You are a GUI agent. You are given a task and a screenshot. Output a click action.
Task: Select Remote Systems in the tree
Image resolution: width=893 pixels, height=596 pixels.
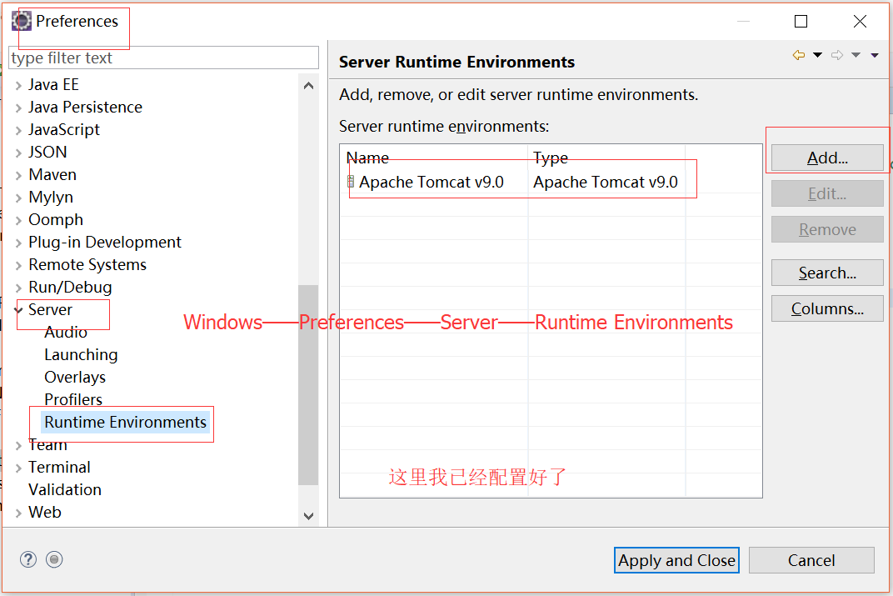87,264
